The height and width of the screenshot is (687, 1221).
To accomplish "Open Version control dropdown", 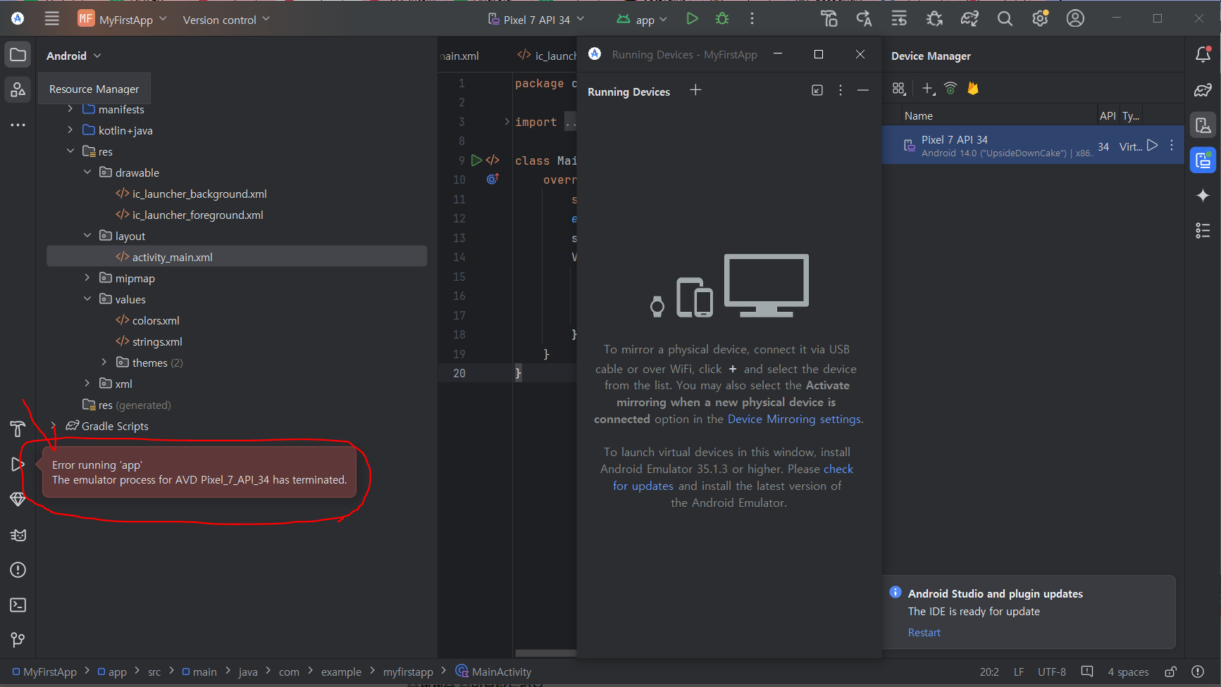I will [x=226, y=20].
